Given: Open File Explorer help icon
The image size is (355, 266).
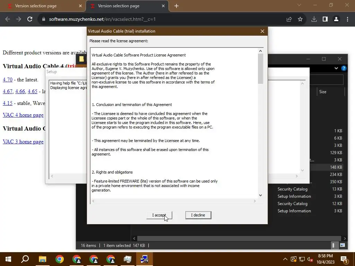Looking at the screenshot, I should click(x=344, y=68).
